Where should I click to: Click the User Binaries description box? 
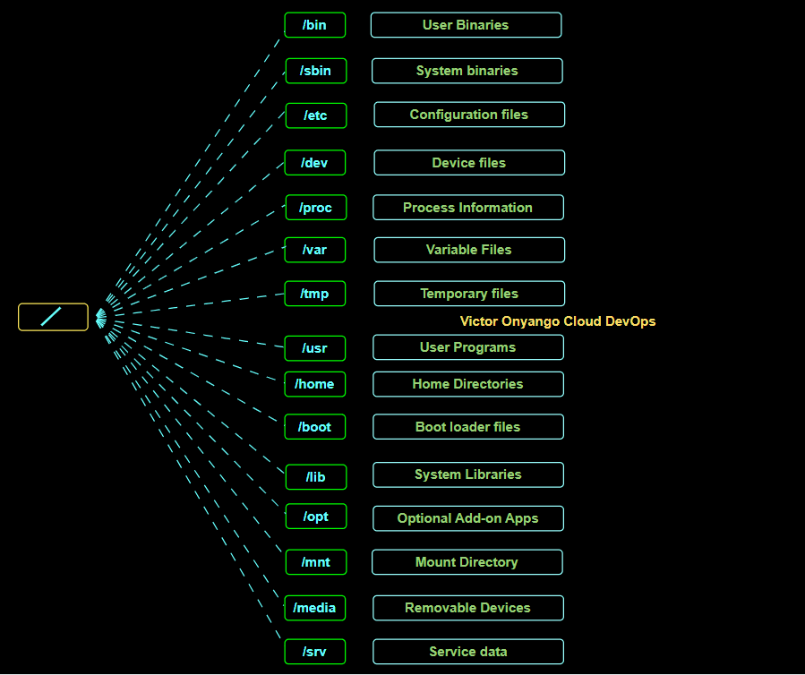(x=466, y=25)
